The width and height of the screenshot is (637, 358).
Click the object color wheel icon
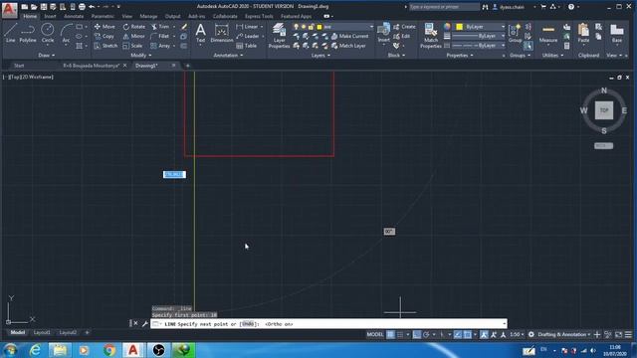click(447, 27)
